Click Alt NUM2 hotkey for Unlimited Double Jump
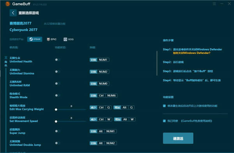 tap(103, 143)
